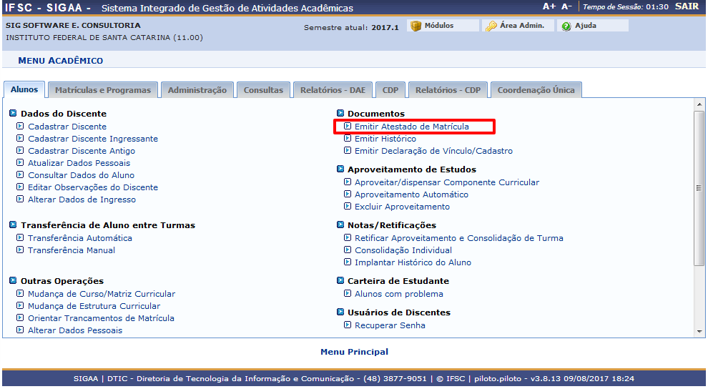
Task: Click scrollbar up arrow in menu panel
Action: point(699,105)
